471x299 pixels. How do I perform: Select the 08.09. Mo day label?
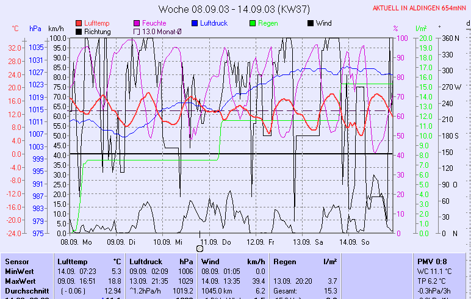[x=76, y=242]
